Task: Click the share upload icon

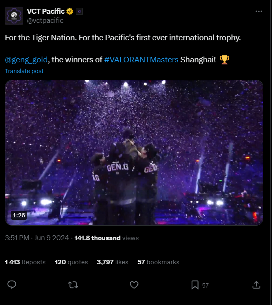Action: pyautogui.click(x=256, y=285)
